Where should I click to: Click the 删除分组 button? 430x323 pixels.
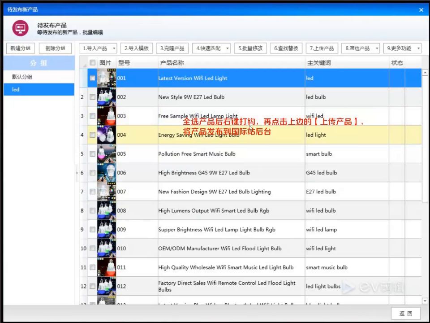click(55, 48)
